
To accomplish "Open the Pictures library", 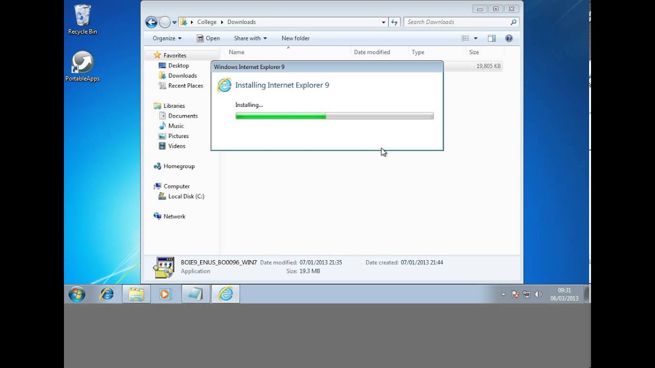I will [x=179, y=136].
